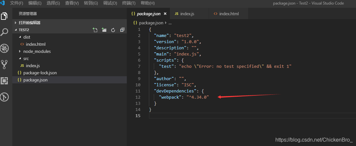Click New File icon in TEST2 header
Viewport: 356px width, 146px height.
tap(95, 30)
